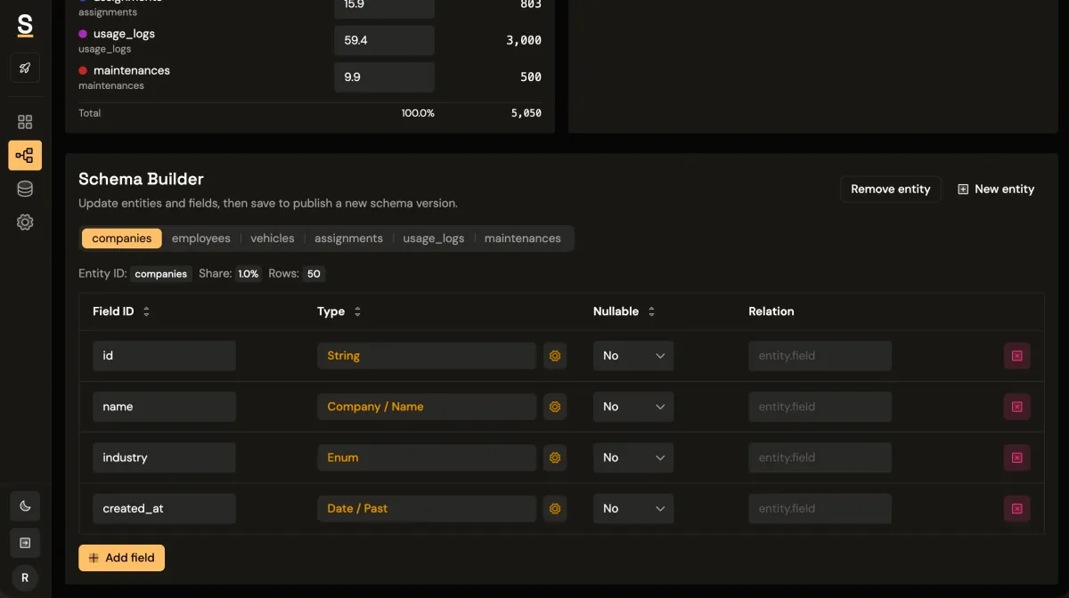Open type options gear for the name field
Viewport: 1069px width, 598px height.
point(554,407)
